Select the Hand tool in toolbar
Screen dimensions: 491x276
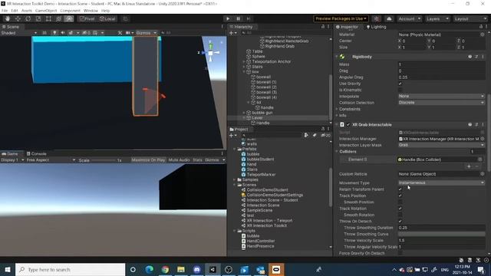click(x=7, y=18)
